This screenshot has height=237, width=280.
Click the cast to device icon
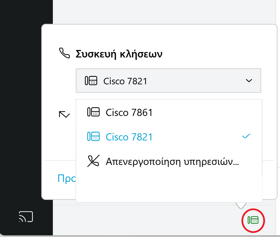[x=26, y=217]
